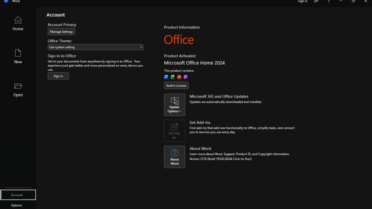The width and height of the screenshot is (372, 209).
Task: Open About Word information
Action: tap(174, 157)
